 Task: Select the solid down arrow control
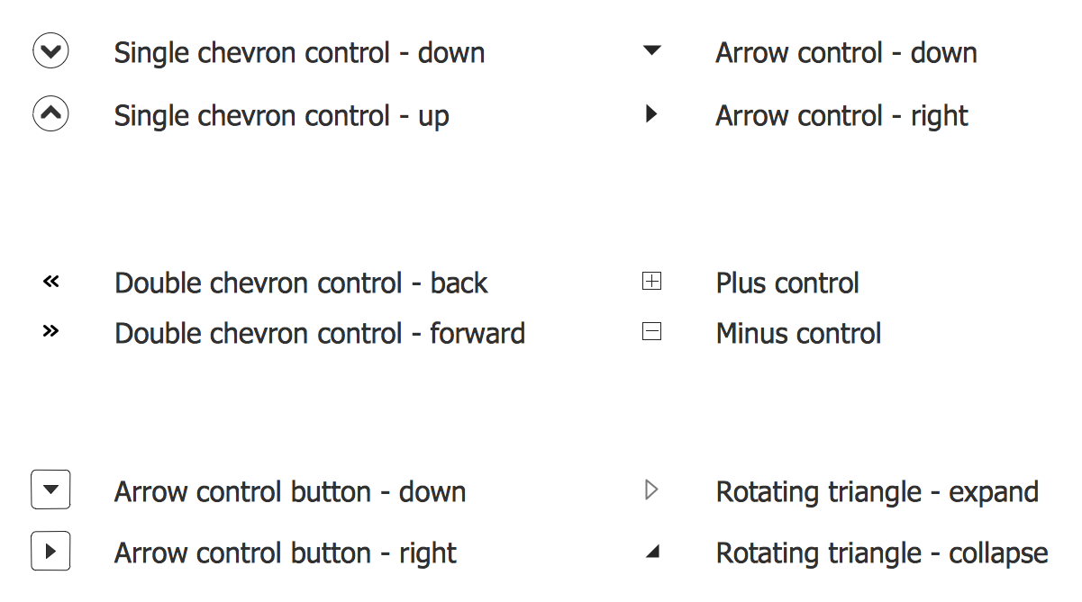pyautogui.click(x=651, y=51)
